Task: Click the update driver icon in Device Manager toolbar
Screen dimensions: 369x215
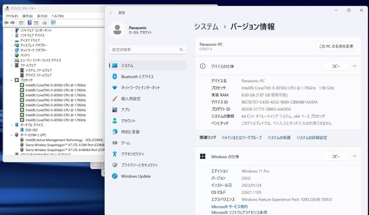Action: click(x=44, y=23)
